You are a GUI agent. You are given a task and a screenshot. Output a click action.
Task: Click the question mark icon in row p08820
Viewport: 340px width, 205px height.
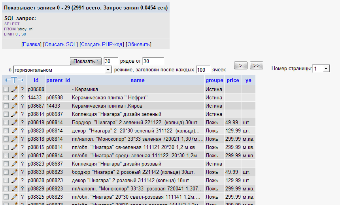pos(23,130)
